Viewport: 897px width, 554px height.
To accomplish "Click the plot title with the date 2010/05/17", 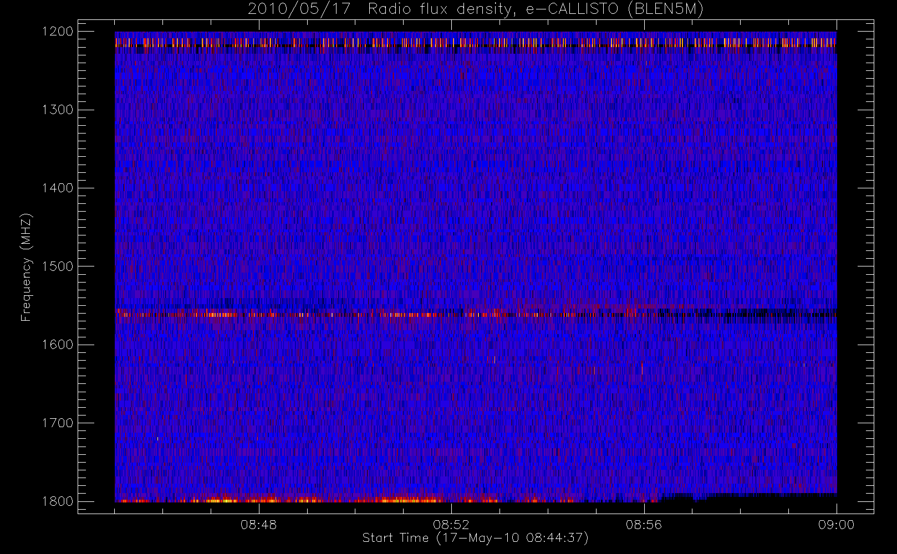I will pyautogui.click(x=476, y=9).
